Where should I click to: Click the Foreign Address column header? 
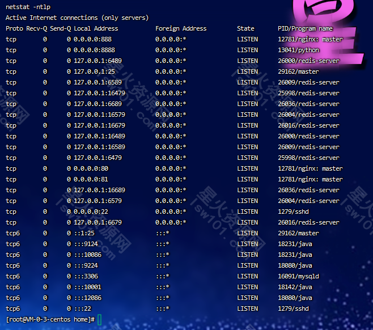(x=181, y=28)
